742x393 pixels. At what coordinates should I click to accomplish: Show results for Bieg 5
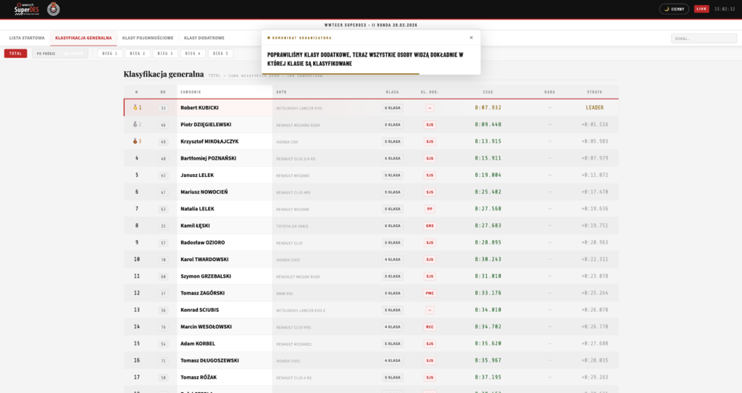point(220,54)
